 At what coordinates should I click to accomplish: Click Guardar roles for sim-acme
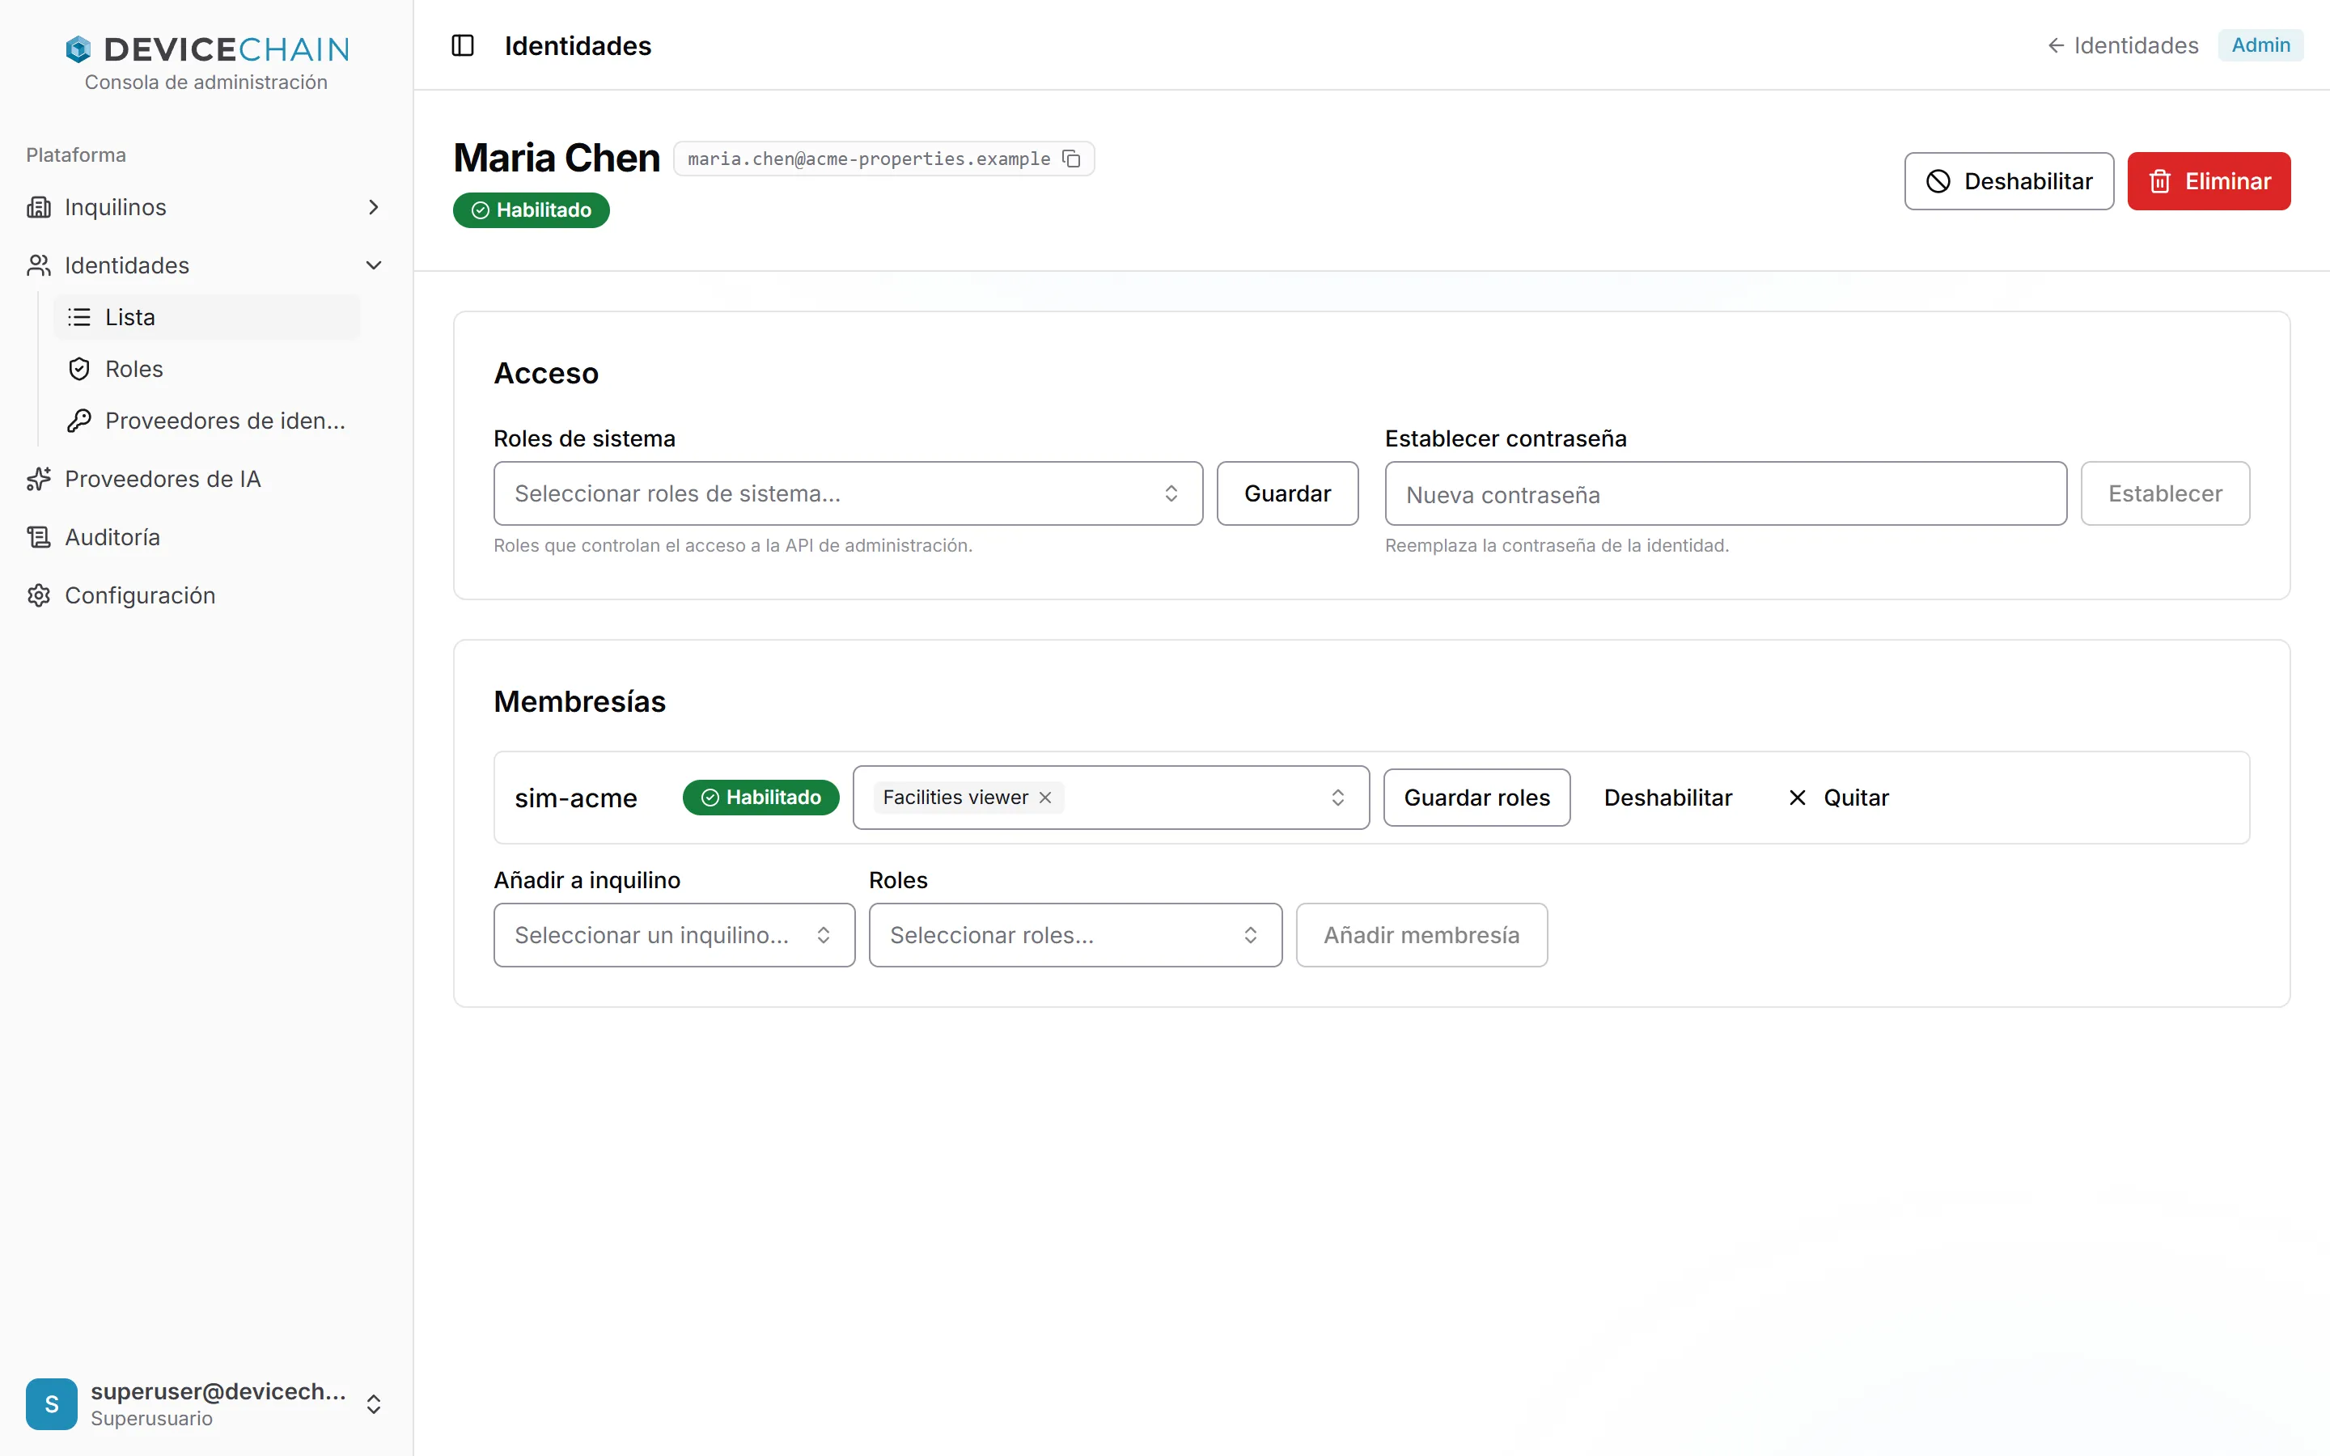coord(1477,798)
